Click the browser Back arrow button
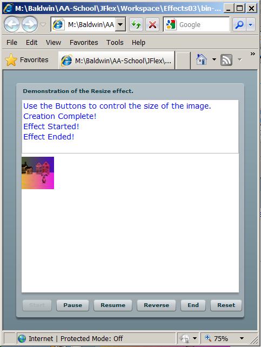 [x=12, y=24]
